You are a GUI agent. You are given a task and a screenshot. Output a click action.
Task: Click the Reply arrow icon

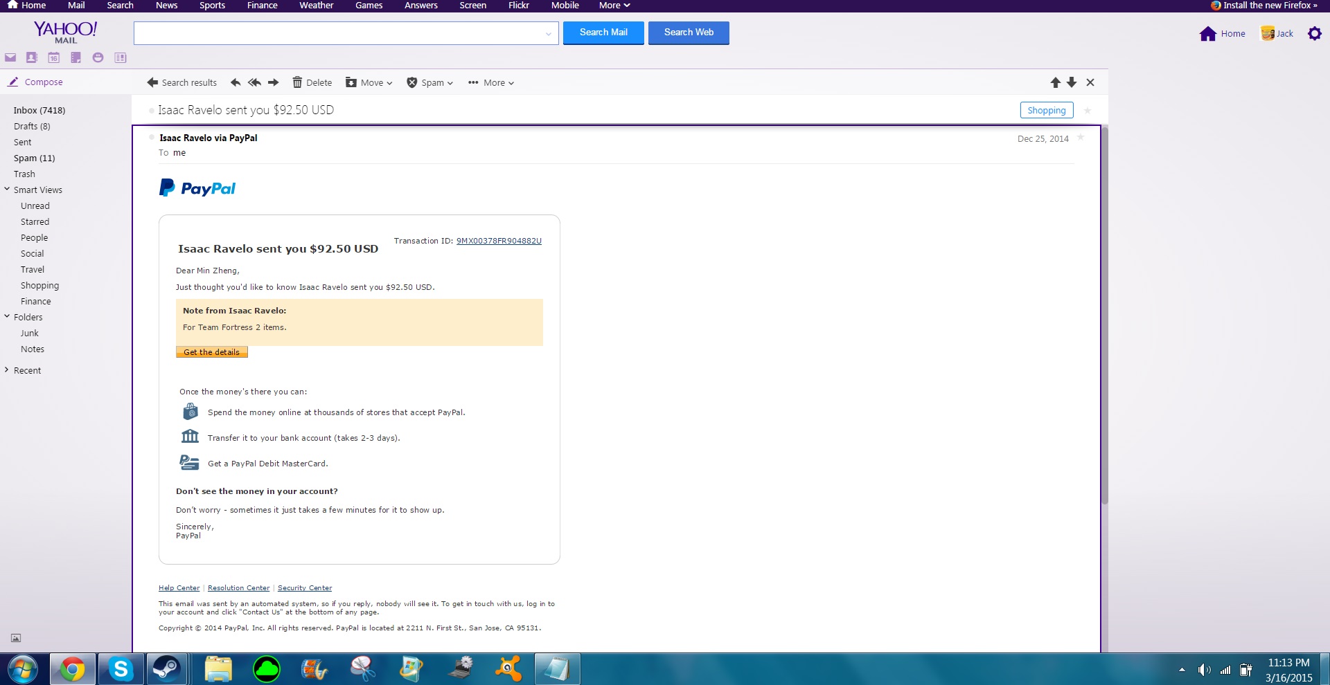click(x=236, y=82)
